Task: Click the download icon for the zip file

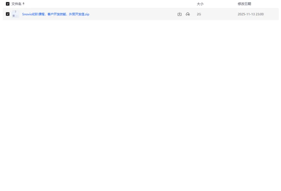Action: pos(179,14)
